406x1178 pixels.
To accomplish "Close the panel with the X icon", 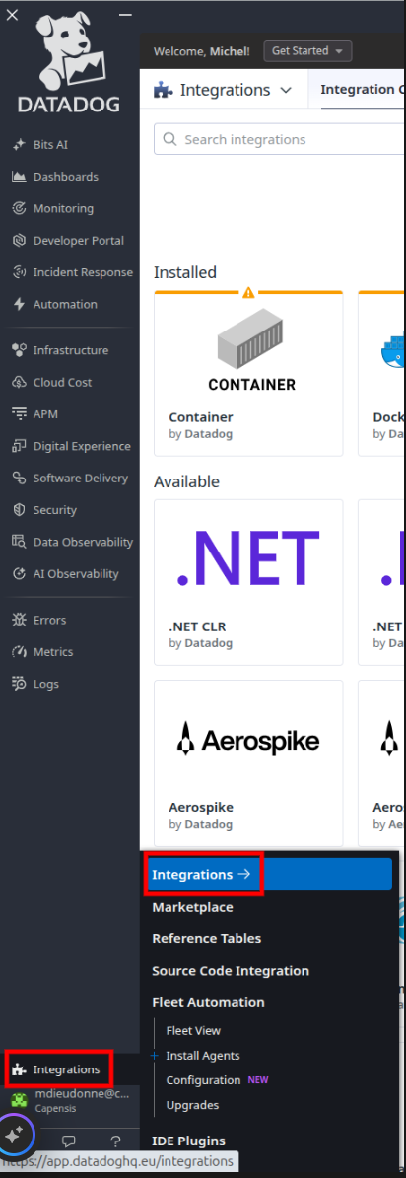I will (x=13, y=14).
